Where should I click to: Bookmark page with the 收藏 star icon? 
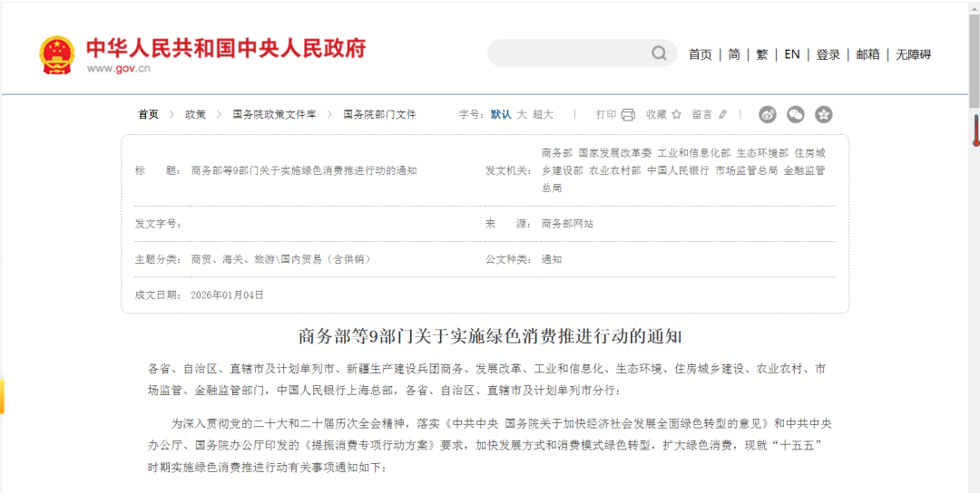(x=676, y=114)
